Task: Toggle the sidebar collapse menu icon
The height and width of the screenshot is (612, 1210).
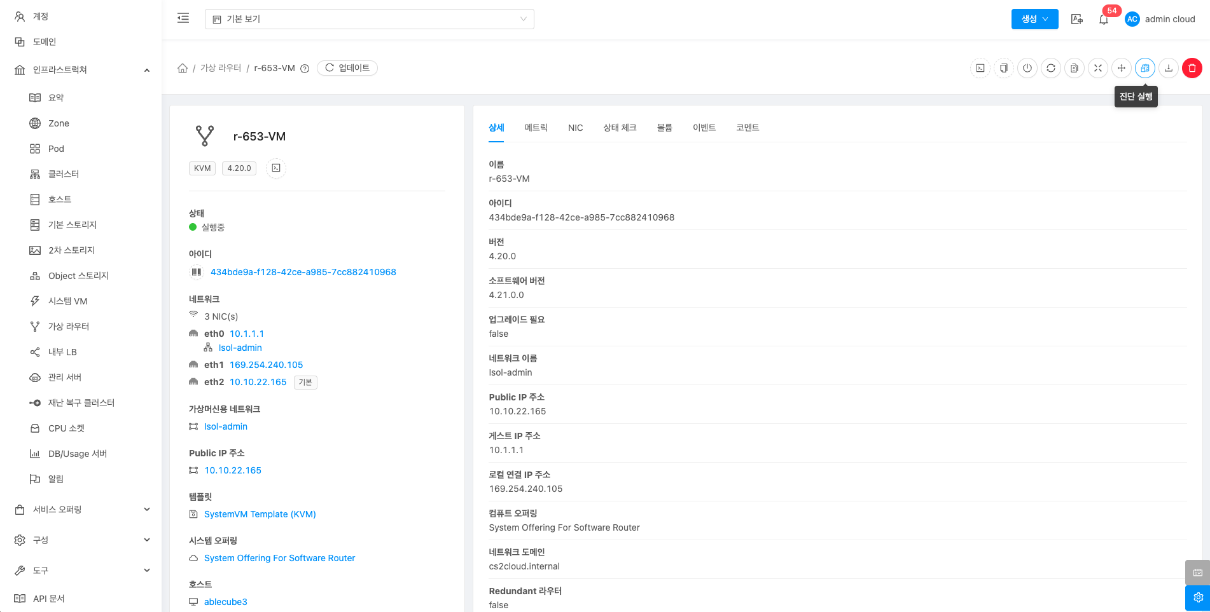Action: click(183, 18)
